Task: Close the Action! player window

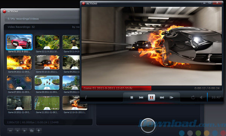Action: pyautogui.click(x=217, y=3)
